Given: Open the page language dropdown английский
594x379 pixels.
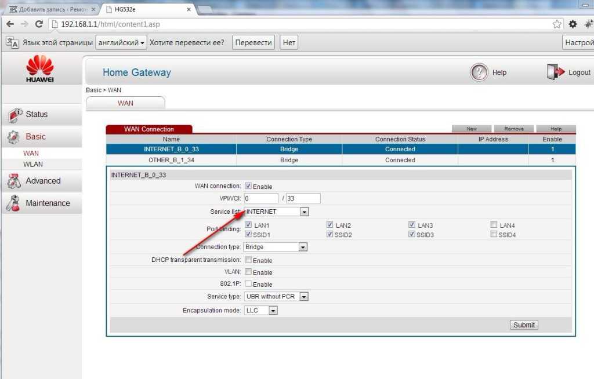Looking at the screenshot, I should point(121,42).
